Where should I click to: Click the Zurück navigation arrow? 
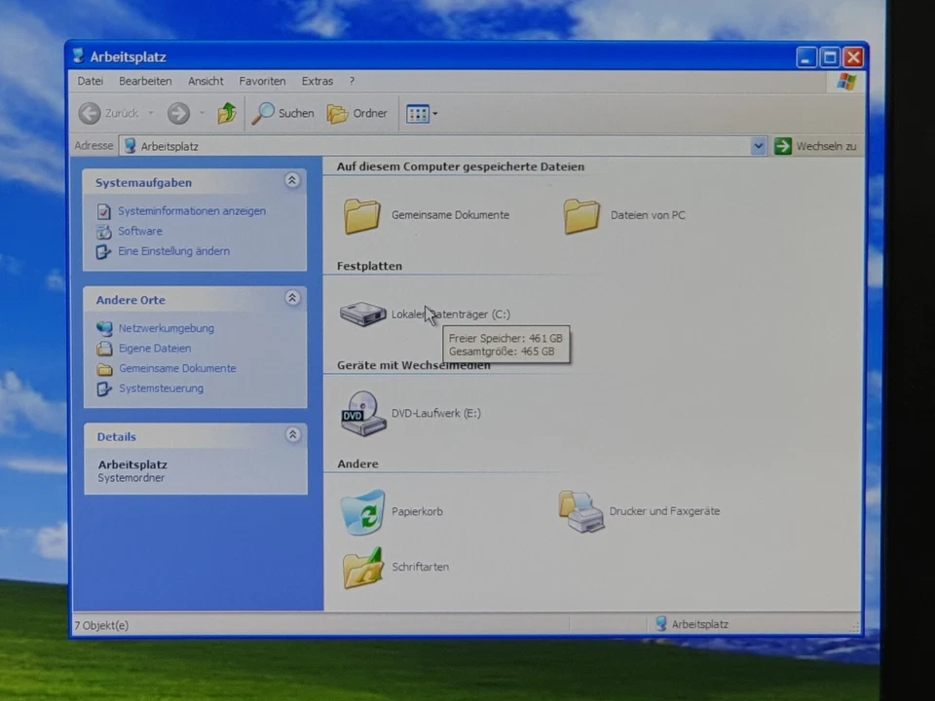coord(90,113)
